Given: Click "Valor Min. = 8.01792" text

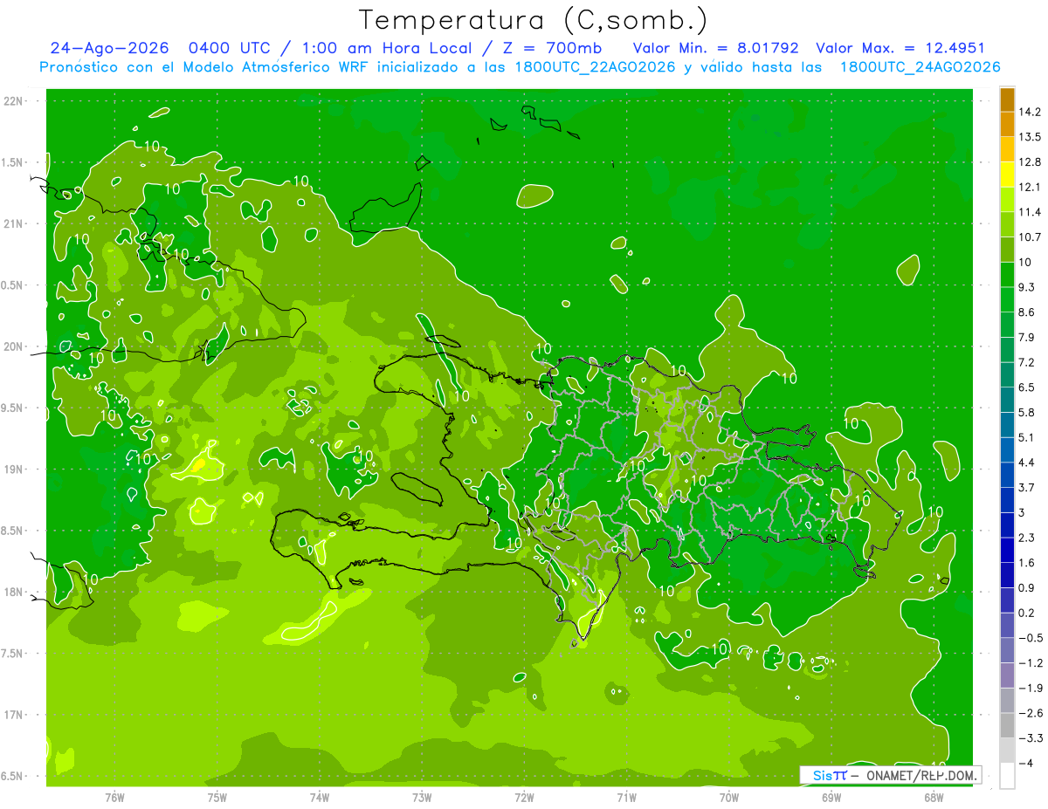Looking at the screenshot, I should [x=714, y=48].
